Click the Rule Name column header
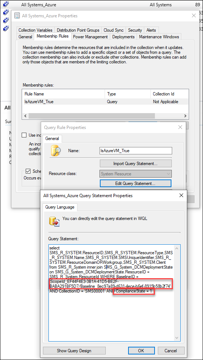 click(x=64, y=94)
